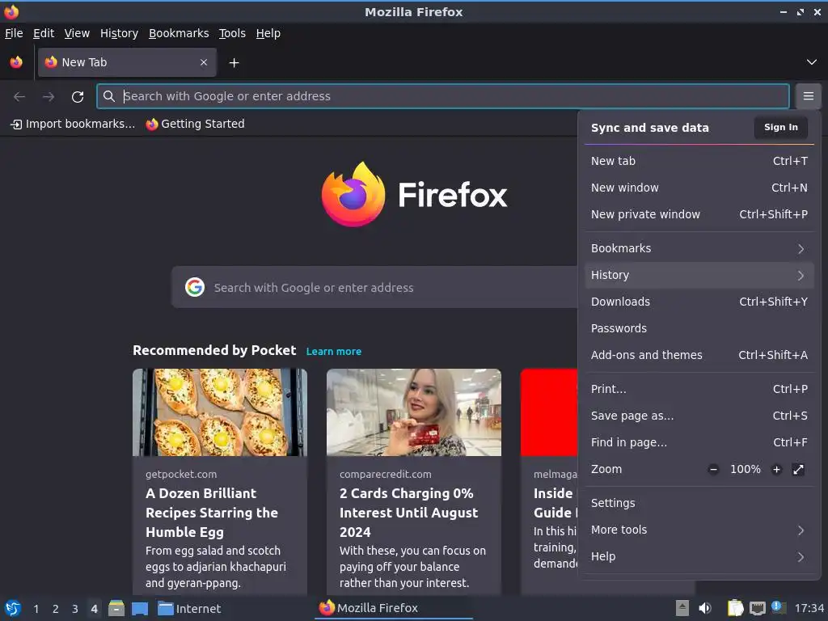Click the zoom out minus button
The image size is (828, 621).
tap(713, 470)
